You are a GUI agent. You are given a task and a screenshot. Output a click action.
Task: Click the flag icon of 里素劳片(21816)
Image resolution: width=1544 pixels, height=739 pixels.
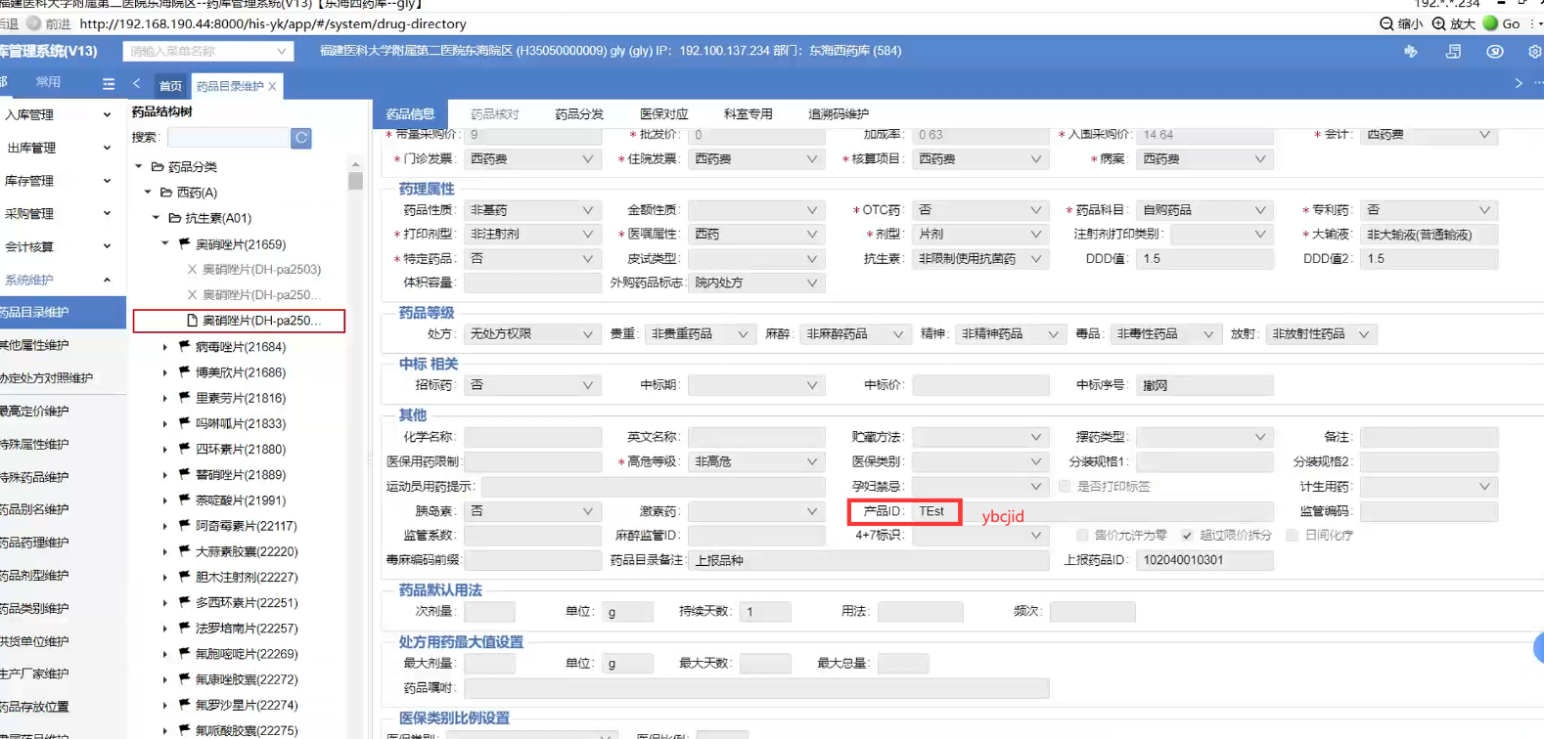tap(184, 397)
